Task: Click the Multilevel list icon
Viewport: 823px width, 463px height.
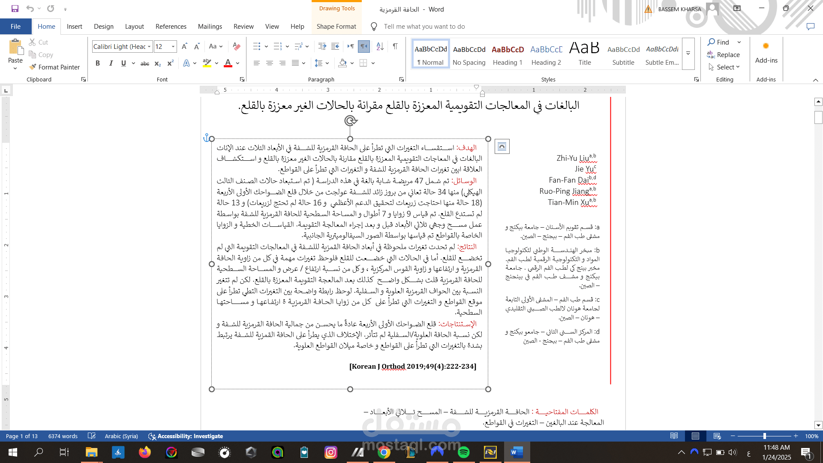Action: [x=299, y=46]
